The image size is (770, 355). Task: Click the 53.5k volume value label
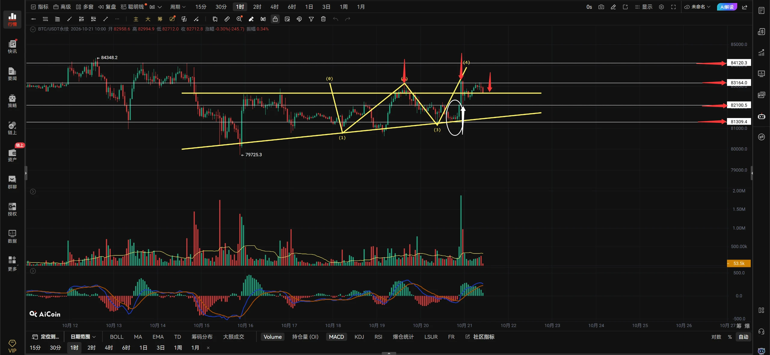[x=739, y=263]
